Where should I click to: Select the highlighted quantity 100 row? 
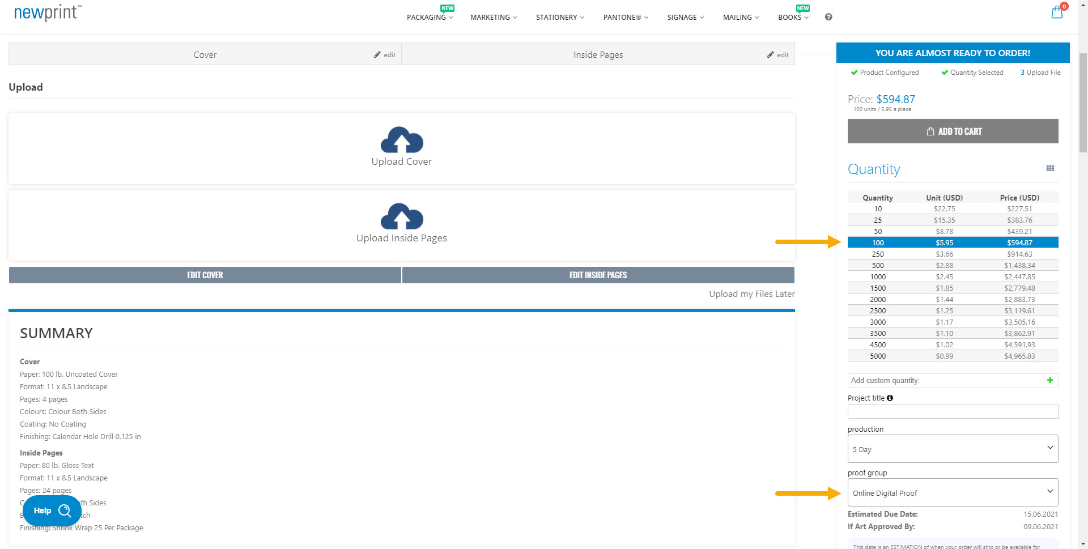(x=953, y=242)
